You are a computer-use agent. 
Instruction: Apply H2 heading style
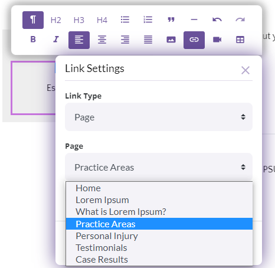tap(56, 20)
